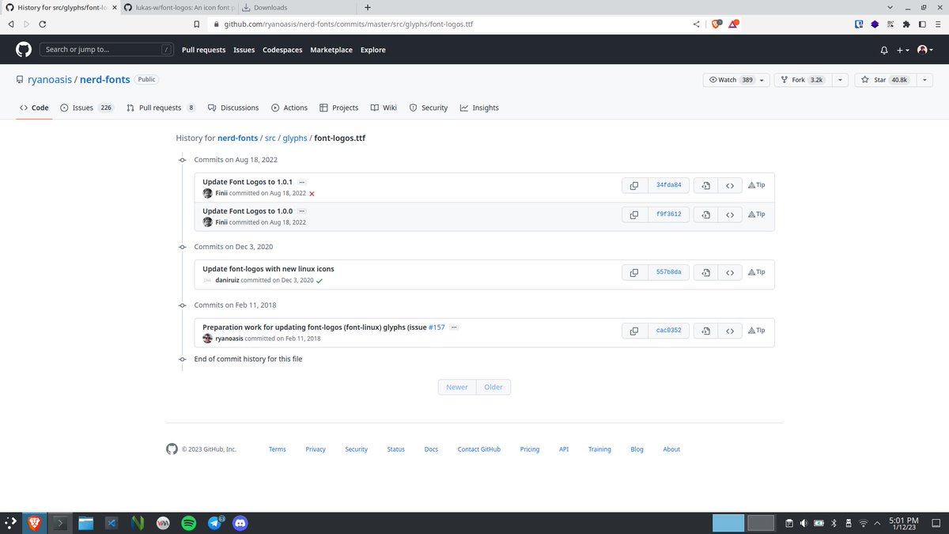Open Contact GitHub footer link

pyautogui.click(x=479, y=449)
